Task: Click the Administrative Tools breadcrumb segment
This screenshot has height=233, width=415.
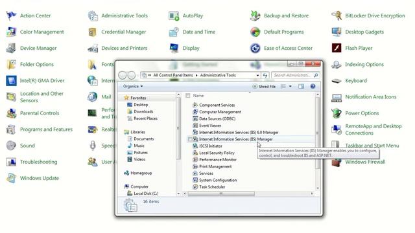Action: (x=218, y=75)
